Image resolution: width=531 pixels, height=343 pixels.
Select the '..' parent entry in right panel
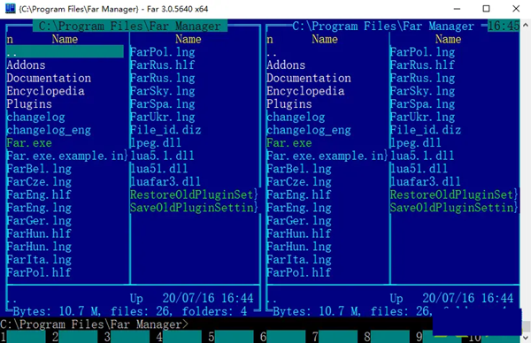click(272, 52)
